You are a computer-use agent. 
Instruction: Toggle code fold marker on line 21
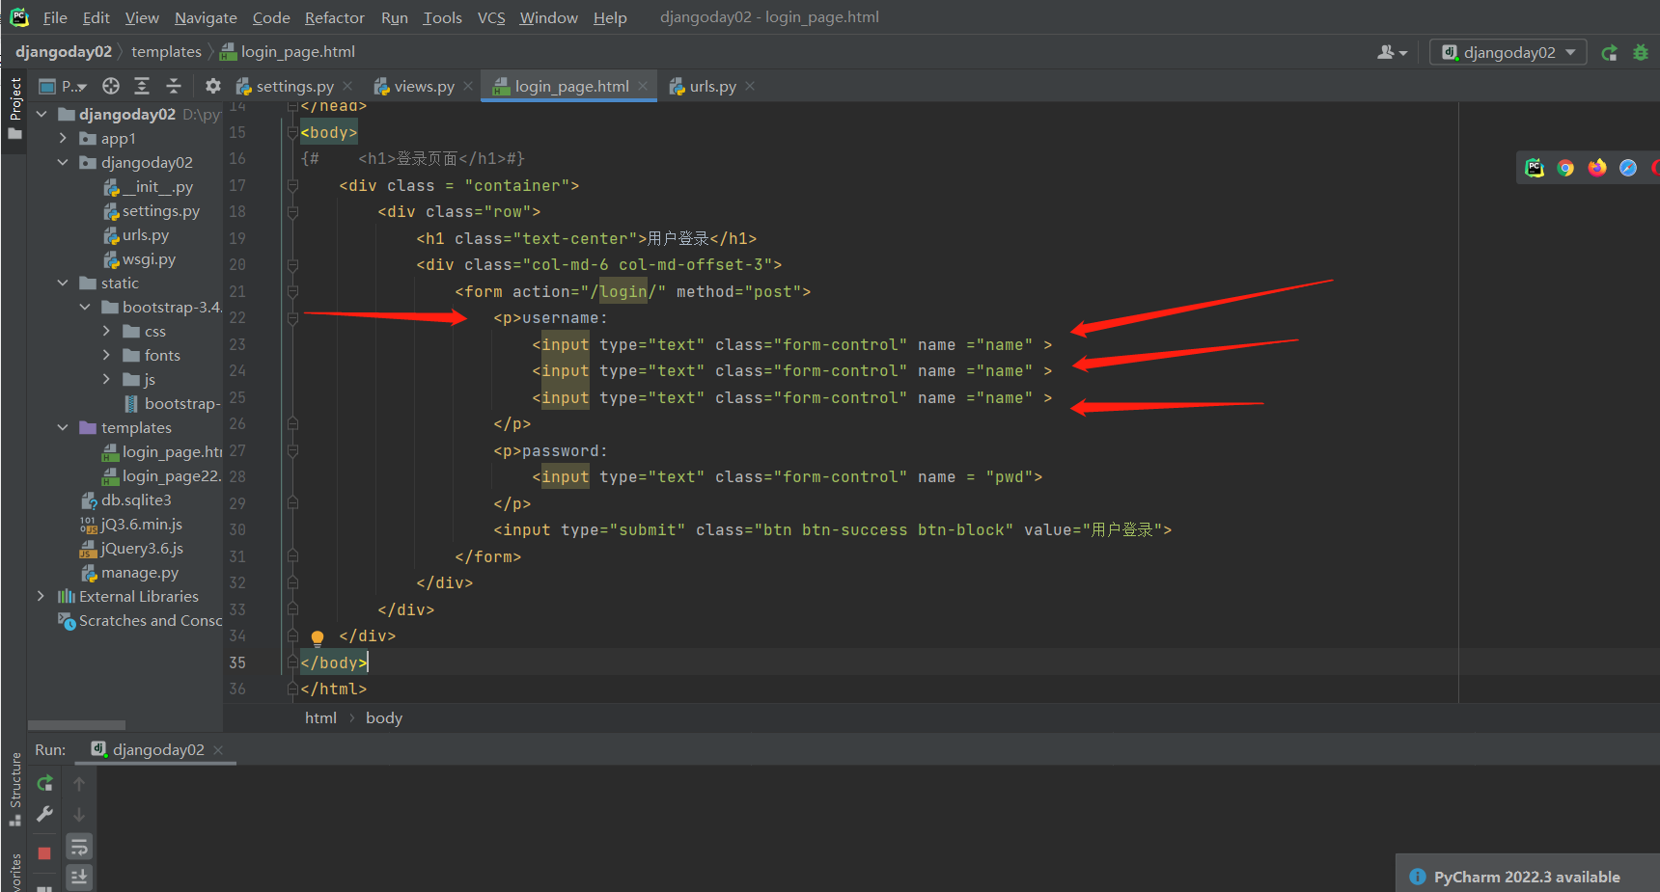click(292, 291)
